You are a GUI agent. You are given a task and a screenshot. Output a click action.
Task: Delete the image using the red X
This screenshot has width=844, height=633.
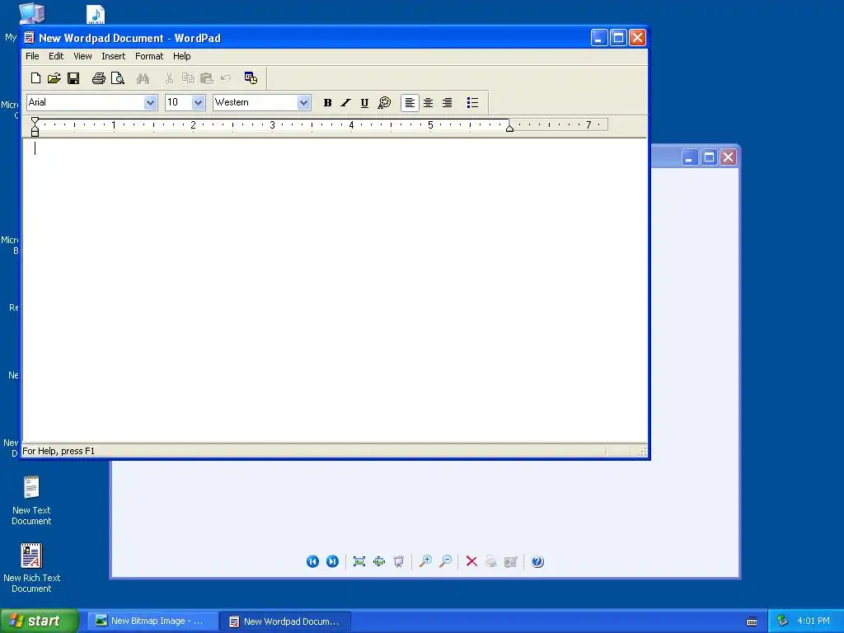(x=471, y=561)
